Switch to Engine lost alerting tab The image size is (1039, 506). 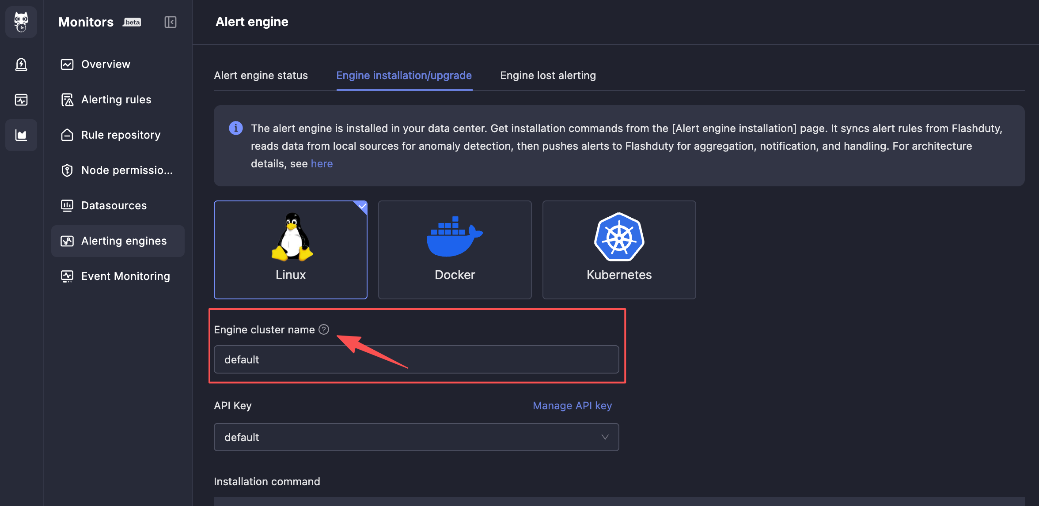click(x=548, y=76)
